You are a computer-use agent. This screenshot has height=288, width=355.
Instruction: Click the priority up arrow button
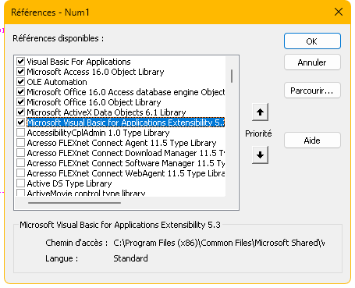click(260, 112)
